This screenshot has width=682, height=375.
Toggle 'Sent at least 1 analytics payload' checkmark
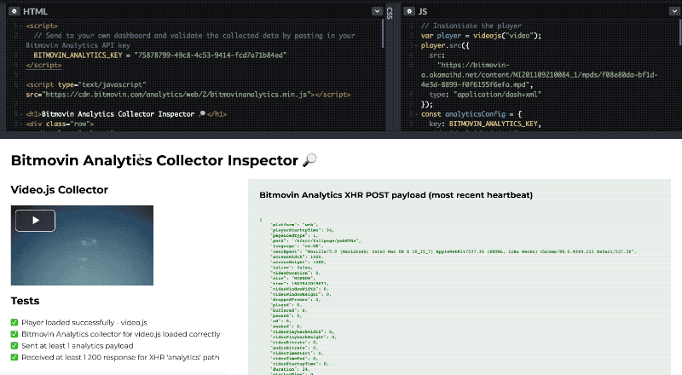click(14, 346)
